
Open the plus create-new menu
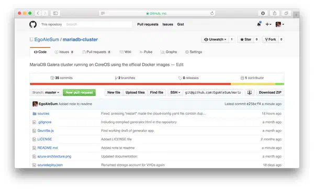(x=268, y=24)
